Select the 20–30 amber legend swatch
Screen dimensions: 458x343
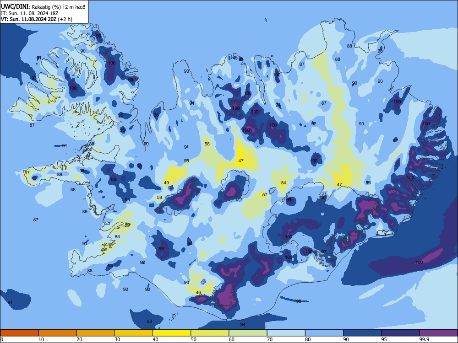96,333
